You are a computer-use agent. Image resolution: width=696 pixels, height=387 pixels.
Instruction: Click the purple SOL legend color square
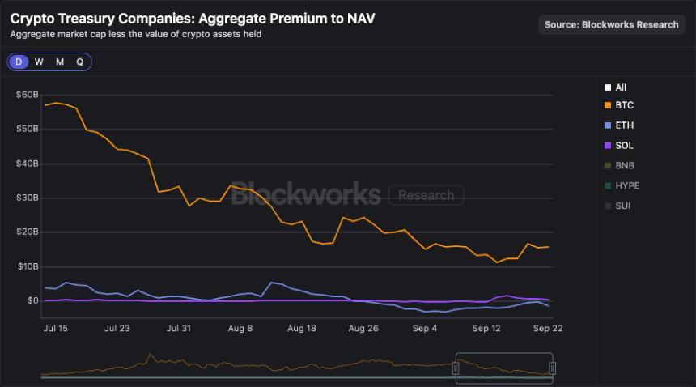coord(608,146)
